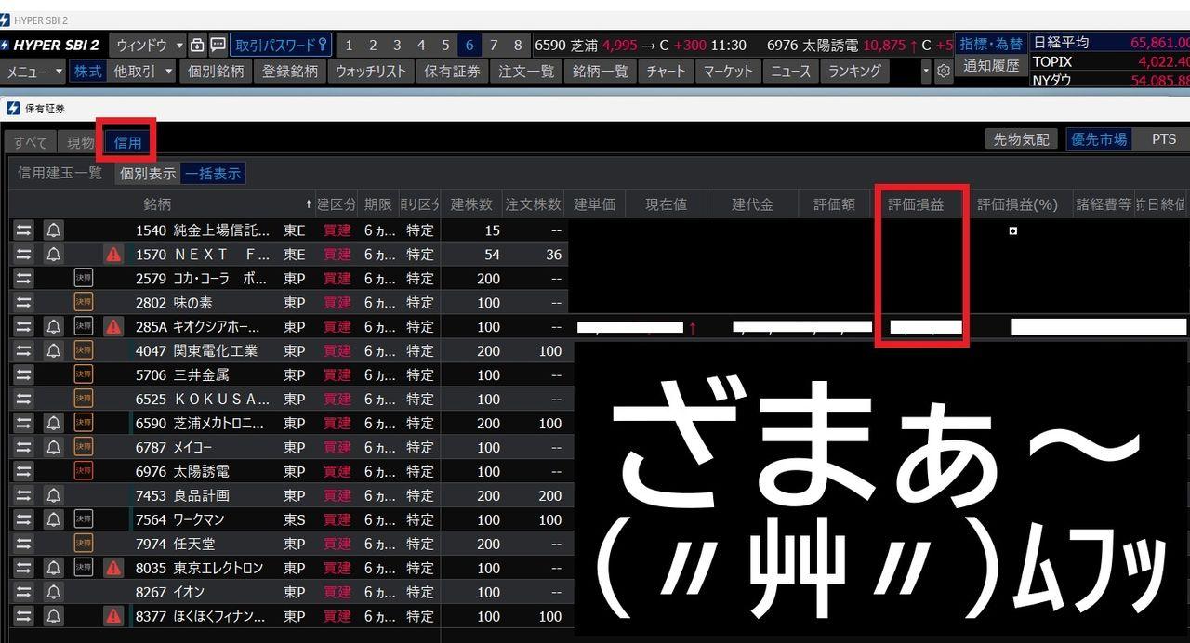
Task: Click the lock icon in the top toolbar
Action: tap(197, 45)
